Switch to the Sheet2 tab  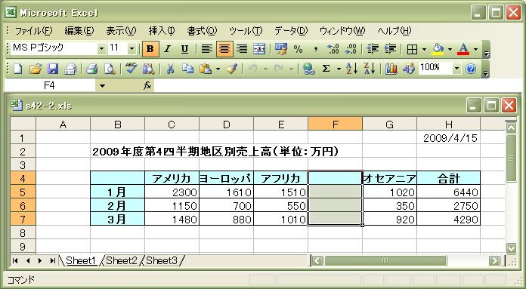click(x=122, y=260)
